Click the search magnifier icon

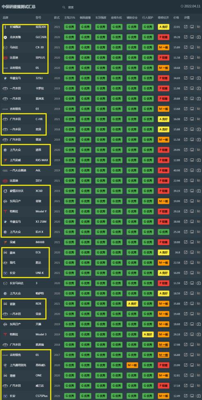64,7
